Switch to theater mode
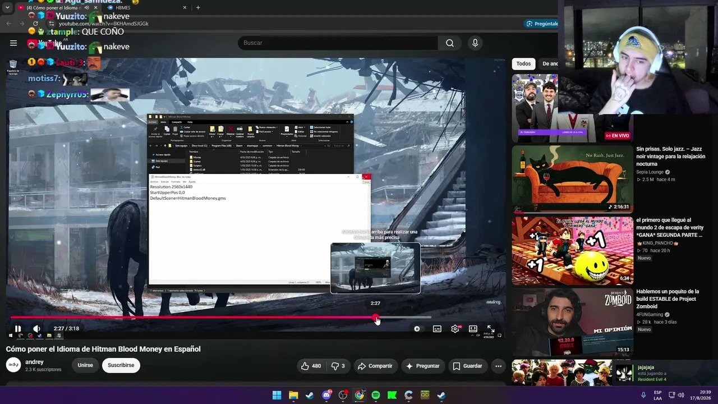Image resolution: width=718 pixels, height=404 pixels. (x=473, y=329)
